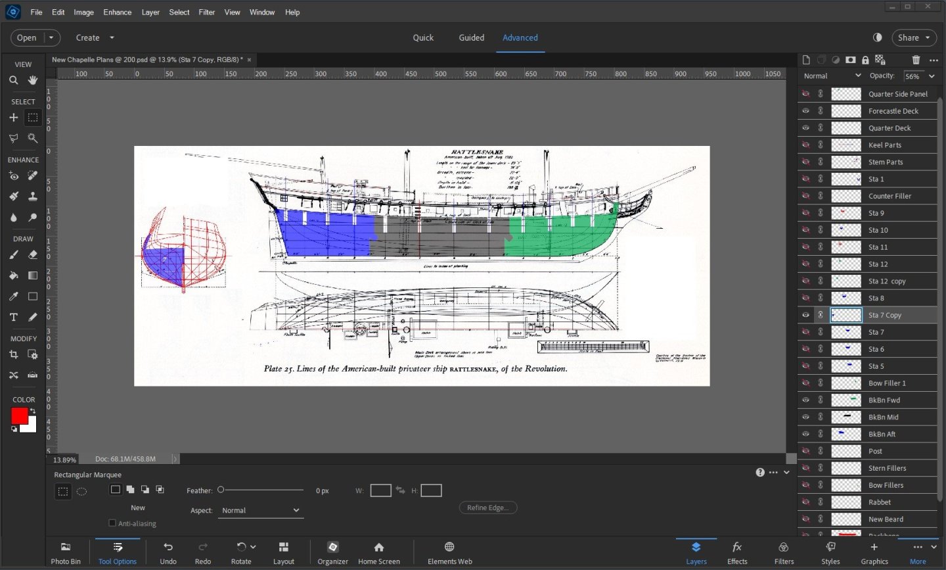Viewport: 946px width, 570px height.
Task: Create a new layer in Layers panel
Action: point(806,60)
